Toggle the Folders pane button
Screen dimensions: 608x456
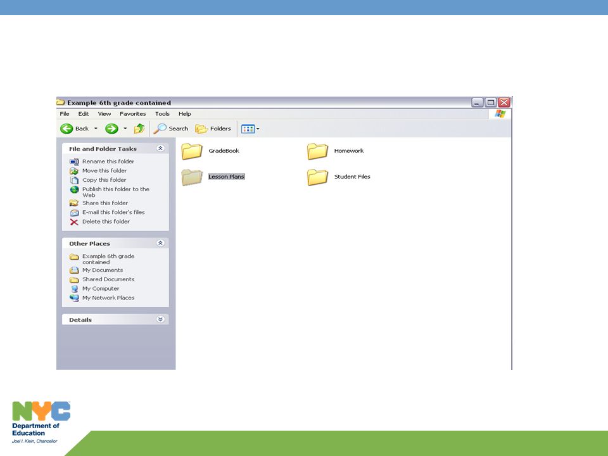[213, 129]
